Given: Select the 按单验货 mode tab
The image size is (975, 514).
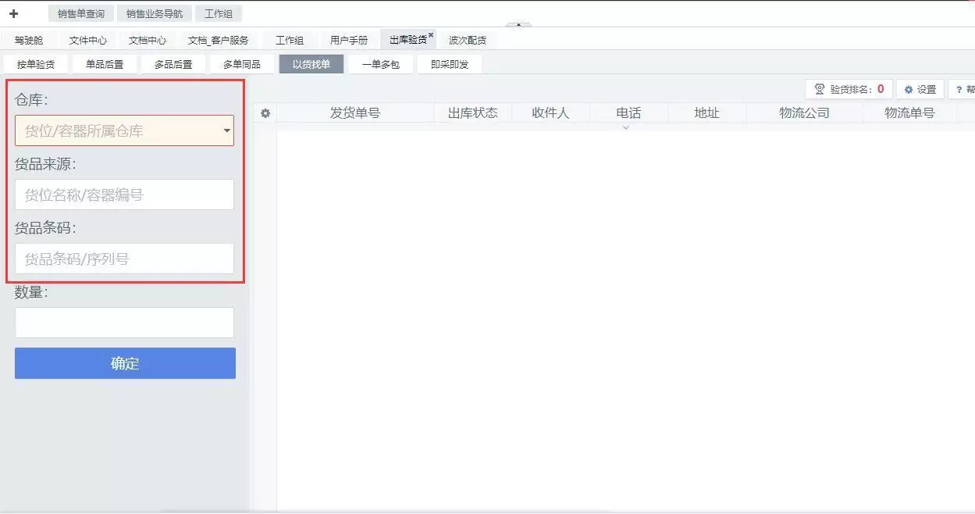Looking at the screenshot, I should point(36,64).
